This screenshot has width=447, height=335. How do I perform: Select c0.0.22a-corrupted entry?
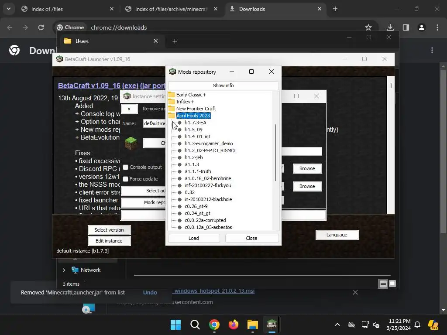coord(205,220)
